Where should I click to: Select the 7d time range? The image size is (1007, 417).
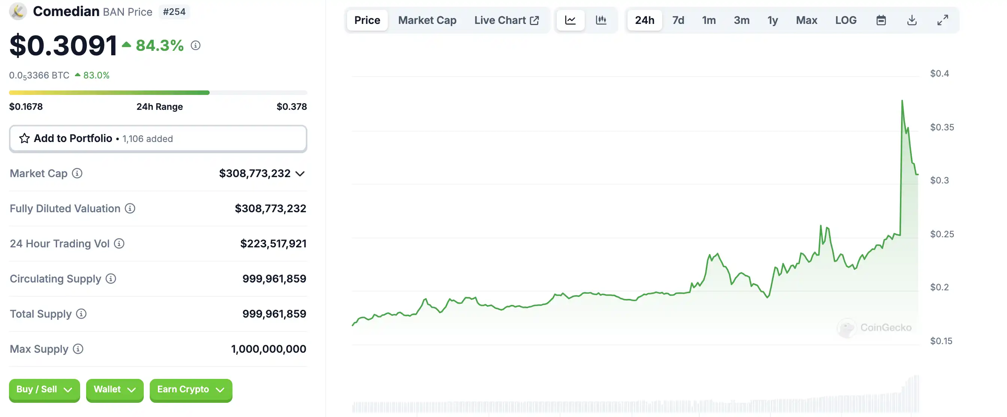(678, 20)
